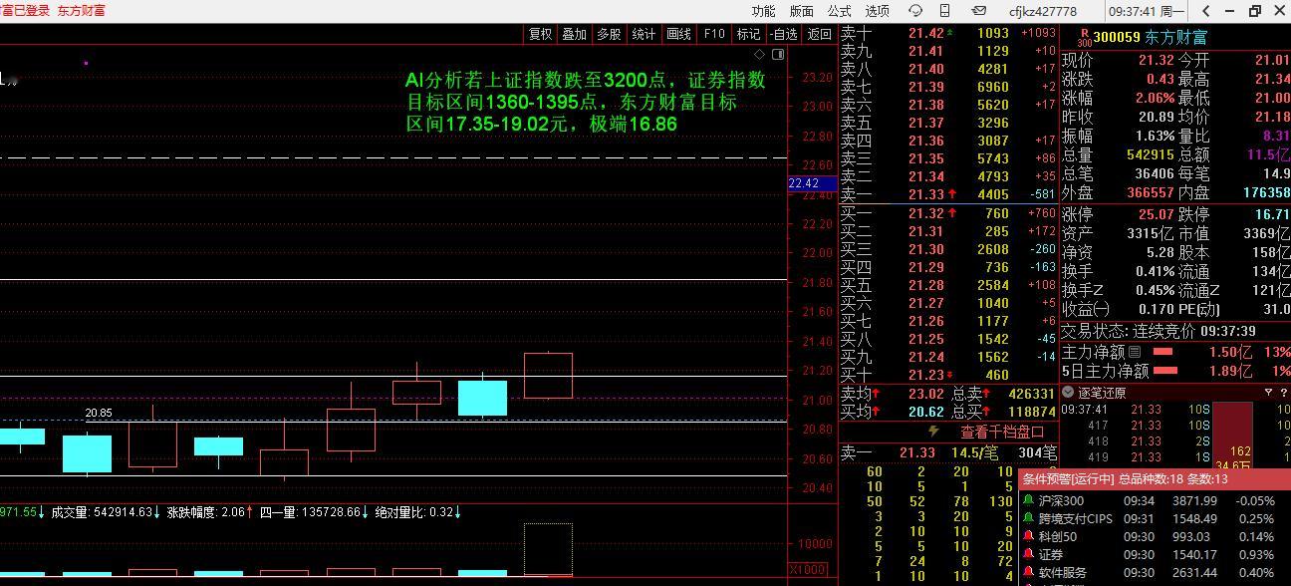1291x586 pixels.
Task: Click the 卖一 price 21.33 in the order book
Action: (x=926, y=195)
